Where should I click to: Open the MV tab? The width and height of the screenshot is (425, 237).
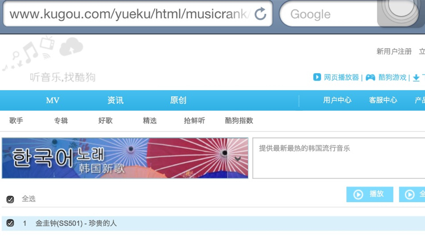(53, 100)
